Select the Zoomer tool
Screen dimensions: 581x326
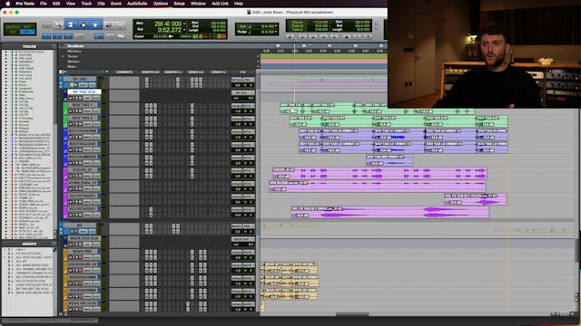coord(58,25)
